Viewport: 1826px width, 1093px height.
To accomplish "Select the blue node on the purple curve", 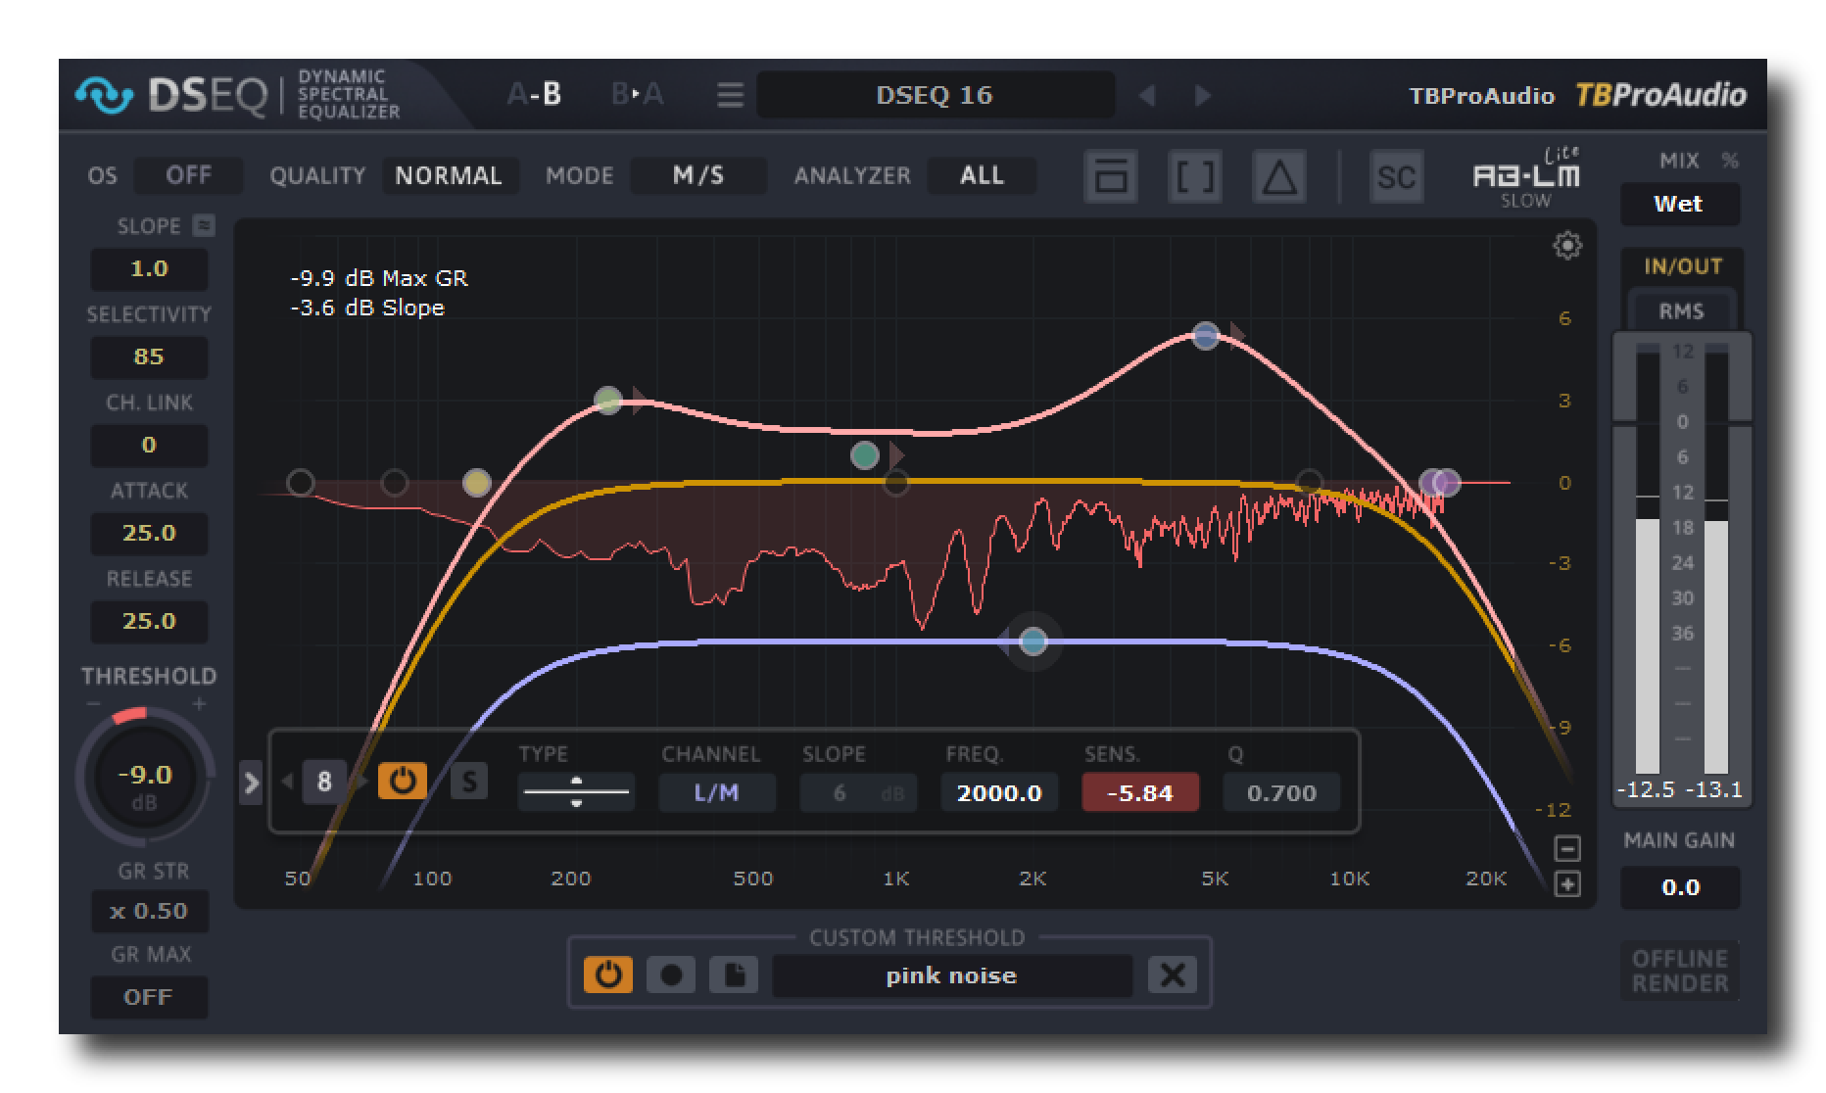I will pos(1033,642).
